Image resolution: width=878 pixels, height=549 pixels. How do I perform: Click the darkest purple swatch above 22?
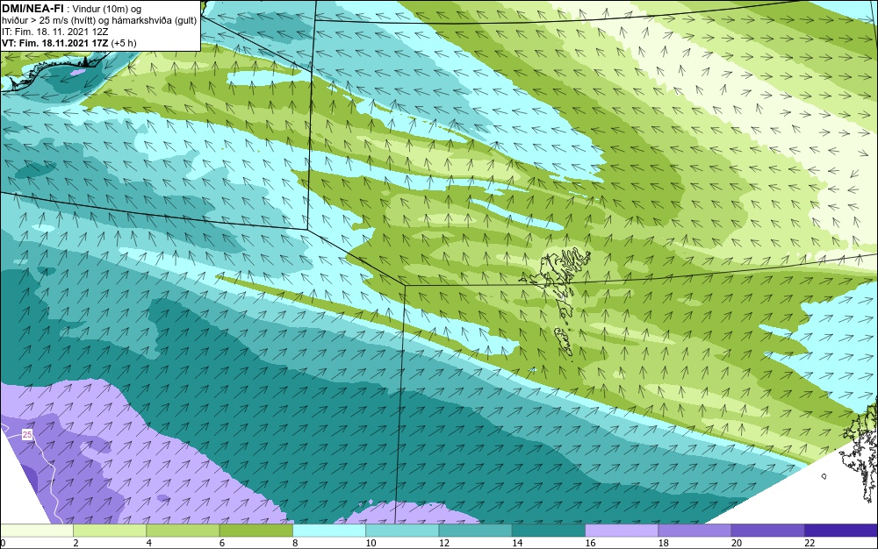[841, 531]
